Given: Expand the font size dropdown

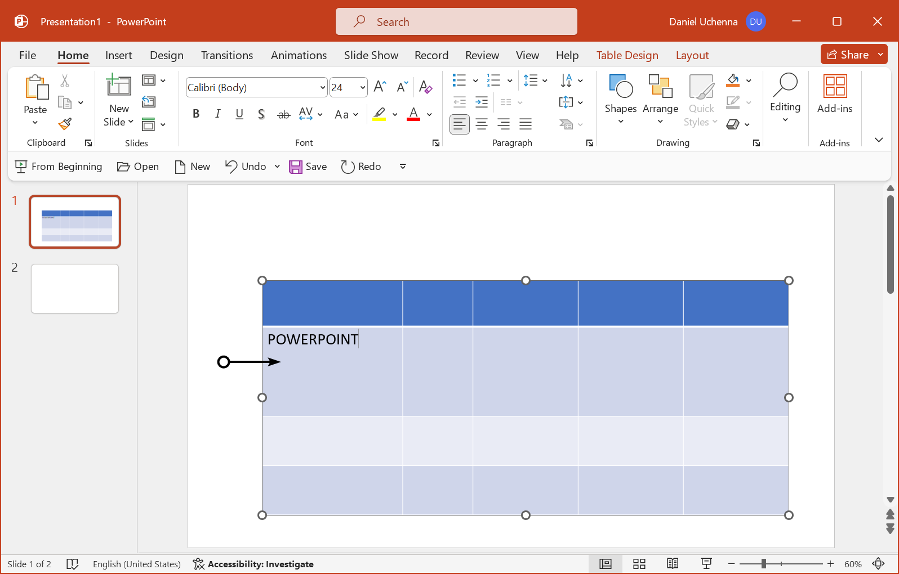Looking at the screenshot, I should point(363,88).
